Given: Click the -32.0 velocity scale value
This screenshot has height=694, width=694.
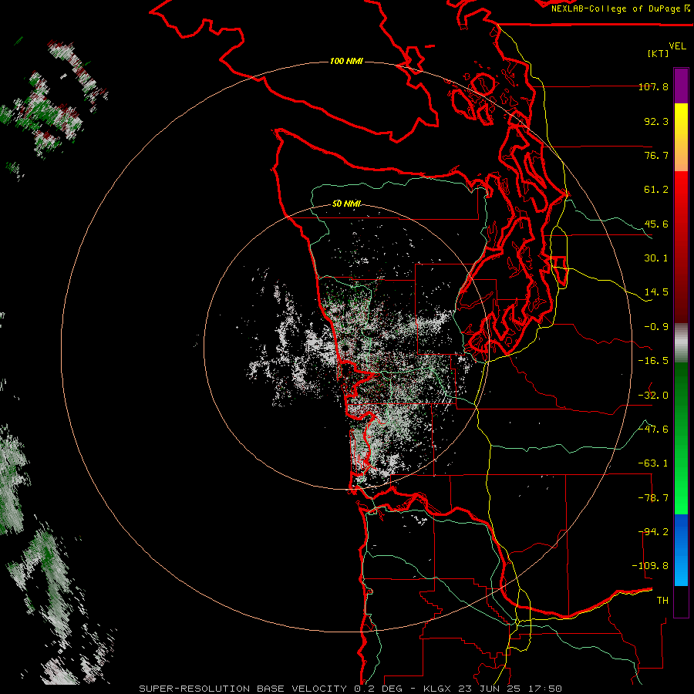Looking at the screenshot, I should point(653,396).
